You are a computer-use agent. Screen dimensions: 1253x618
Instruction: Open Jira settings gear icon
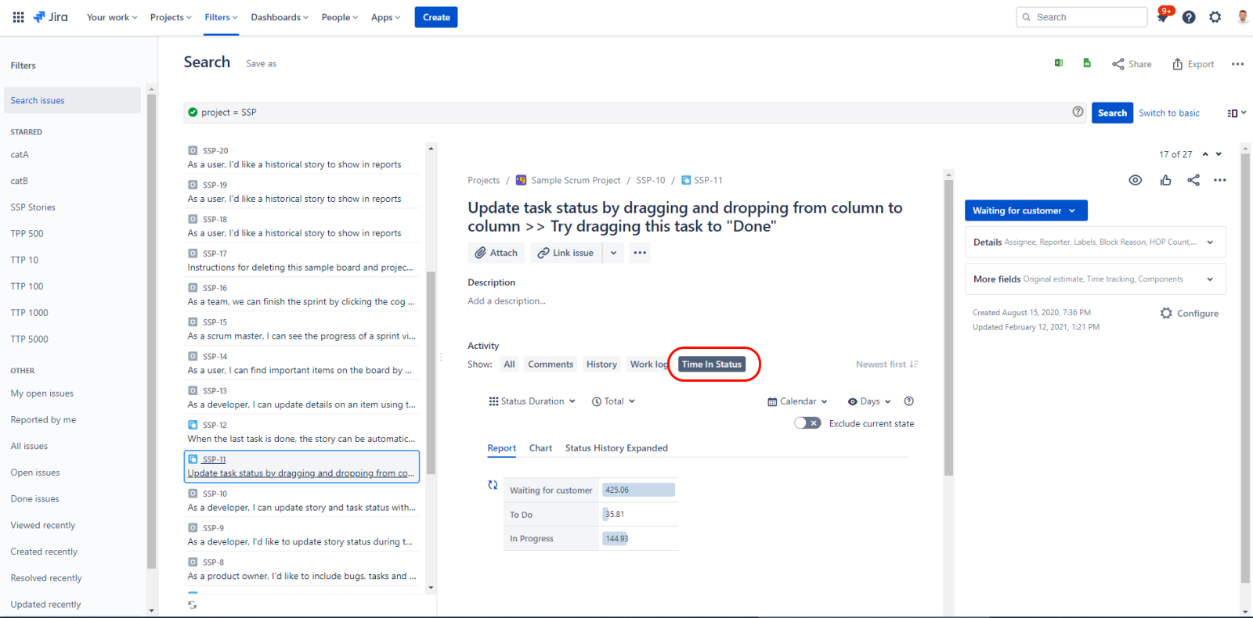click(1215, 17)
